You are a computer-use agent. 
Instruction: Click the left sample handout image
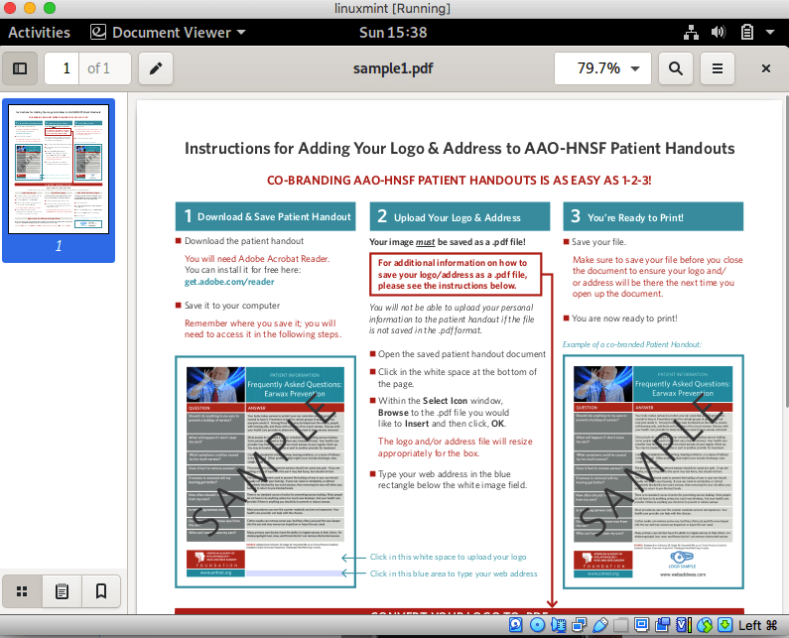point(266,472)
